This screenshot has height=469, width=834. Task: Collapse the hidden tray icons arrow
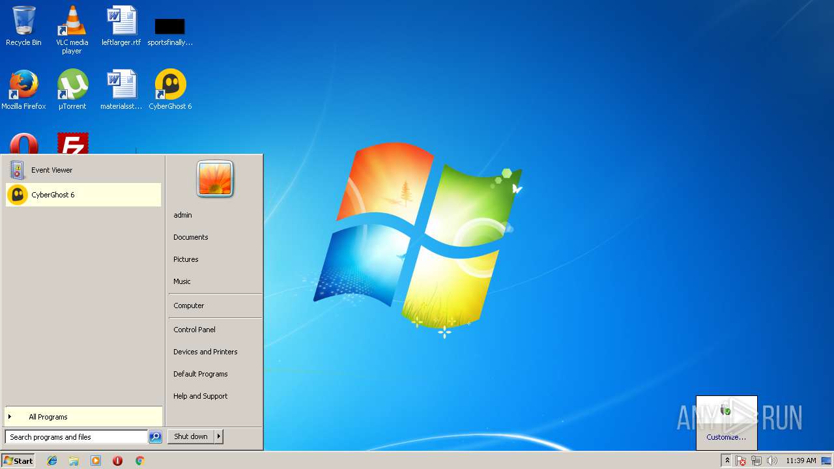pos(727,461)
